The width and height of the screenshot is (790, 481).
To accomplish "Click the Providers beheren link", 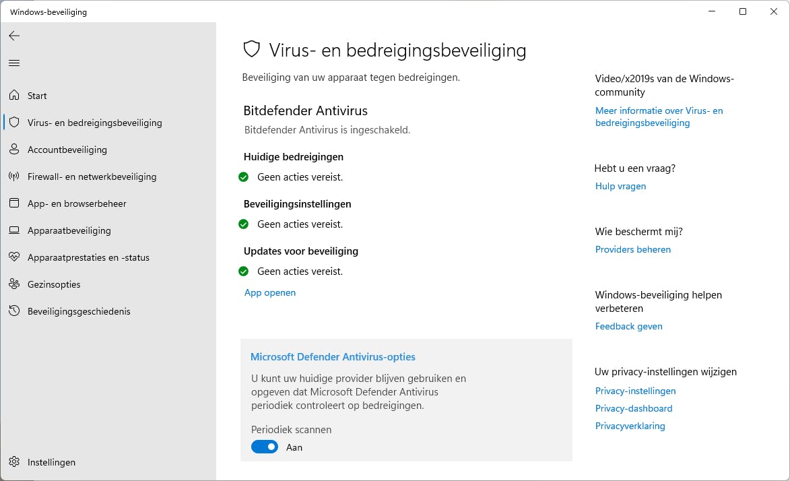I will (632, 249).
